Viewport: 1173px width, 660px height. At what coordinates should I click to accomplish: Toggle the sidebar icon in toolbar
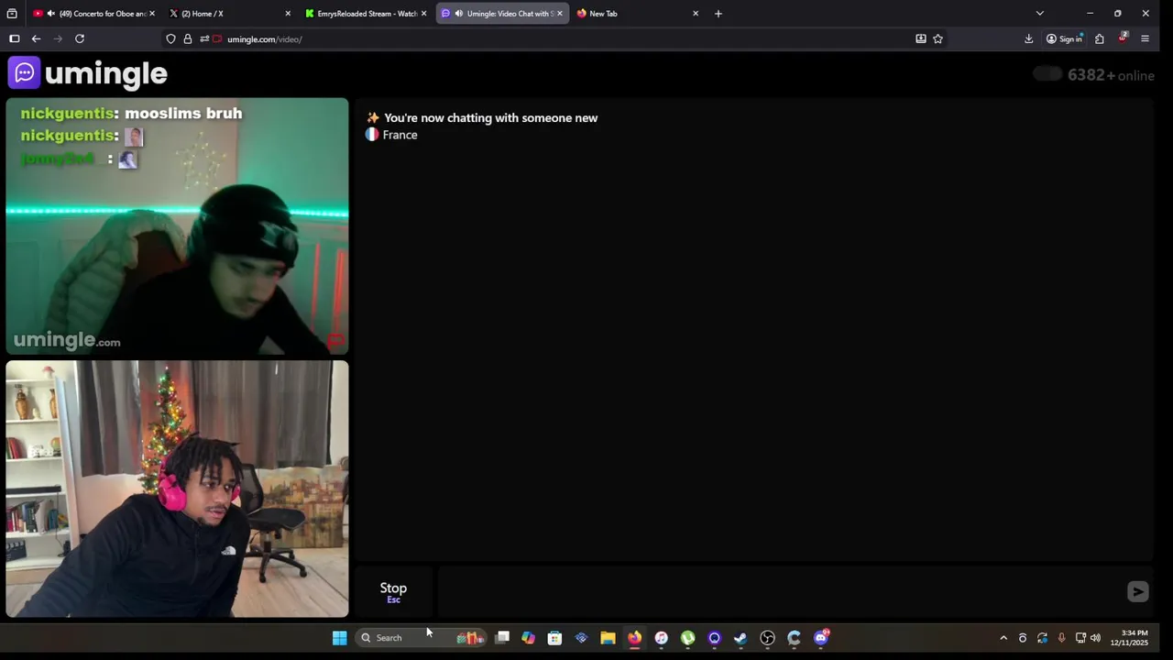tap(15, 38)
